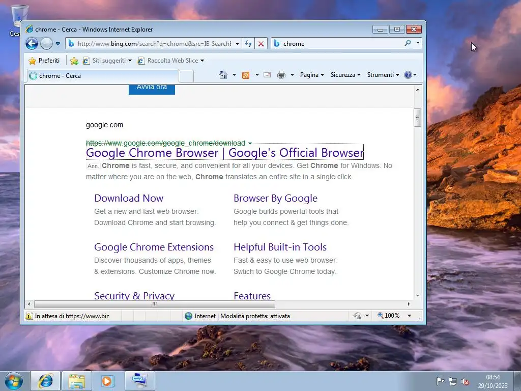Click the horizontal scrollbar thumb

click(x=155, y=304)
